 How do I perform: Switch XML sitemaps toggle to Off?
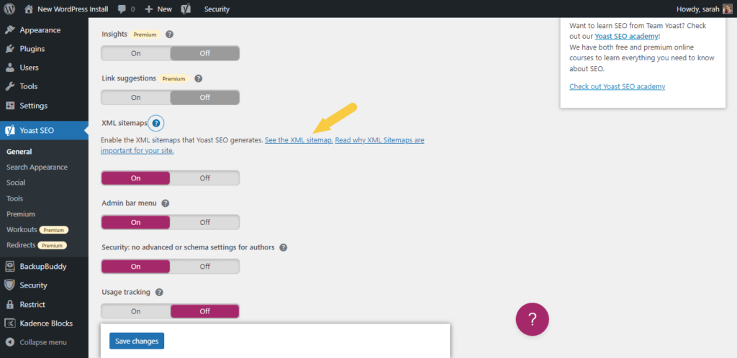204,178
